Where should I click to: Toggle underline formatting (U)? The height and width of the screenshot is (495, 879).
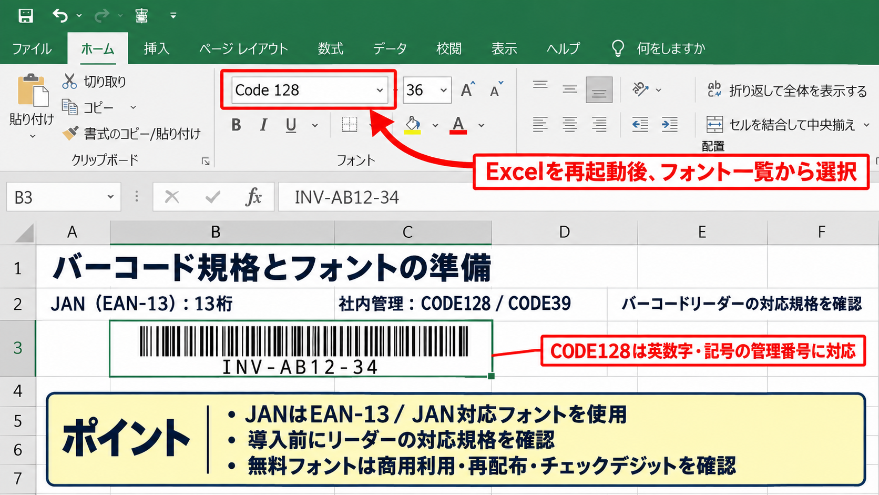click(291, 125)
